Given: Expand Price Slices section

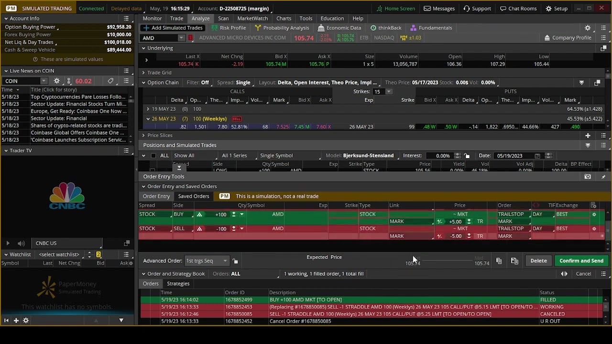Looking at the screenshot, I should tap(143, 135).
